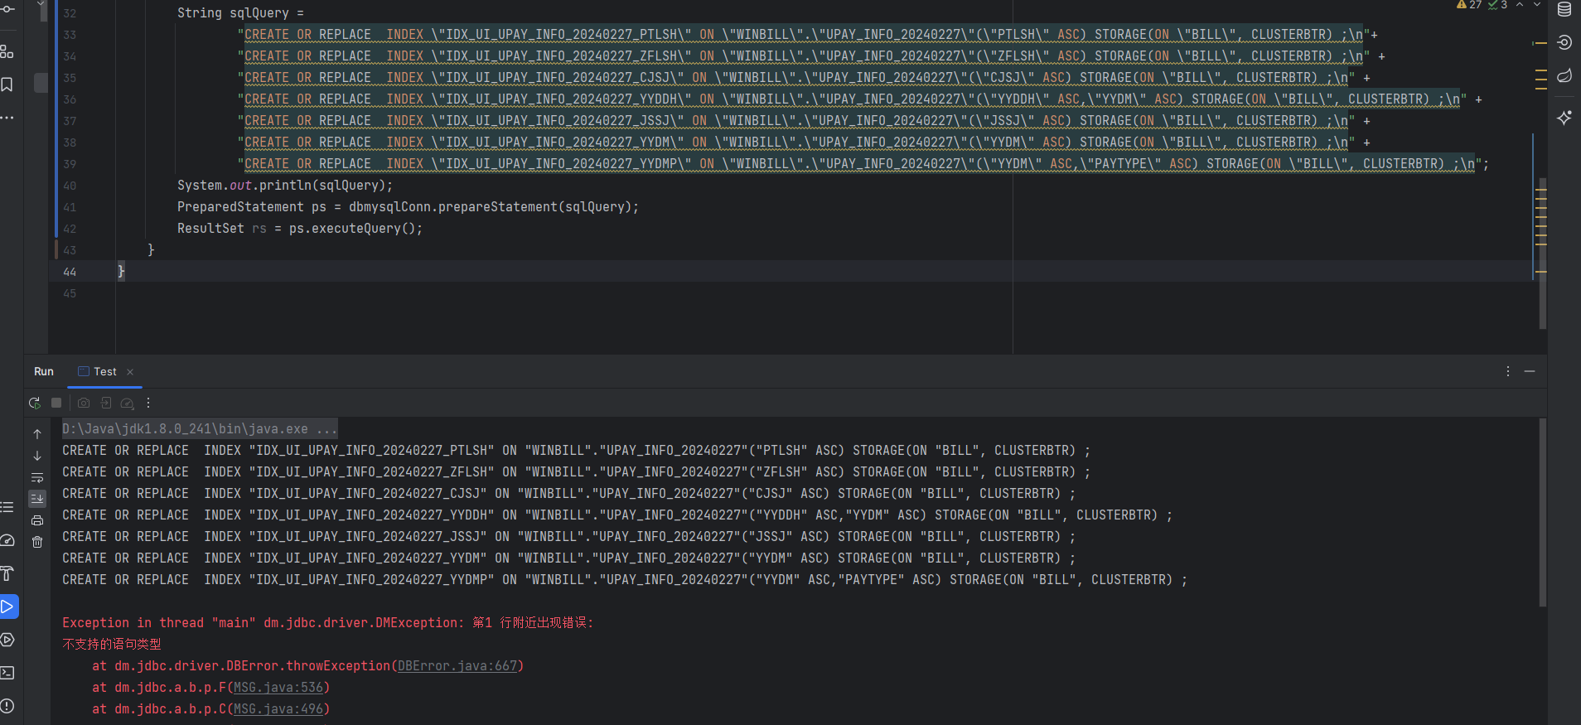The width and height of the screenshot is (1581, 725).
Task: Show the 3 typos inspection indicator
Action: tap(1497, 5)
